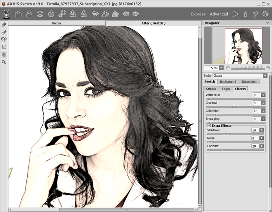The width and height of the screenshot is (272, 212).
Task: Select the Crop tool
Action: click(x=4, y=47)
